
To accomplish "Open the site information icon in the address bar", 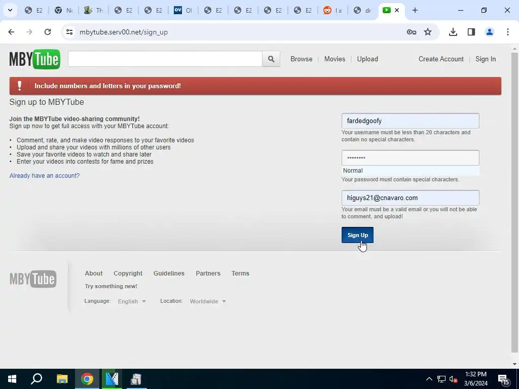I will (69, 32).
